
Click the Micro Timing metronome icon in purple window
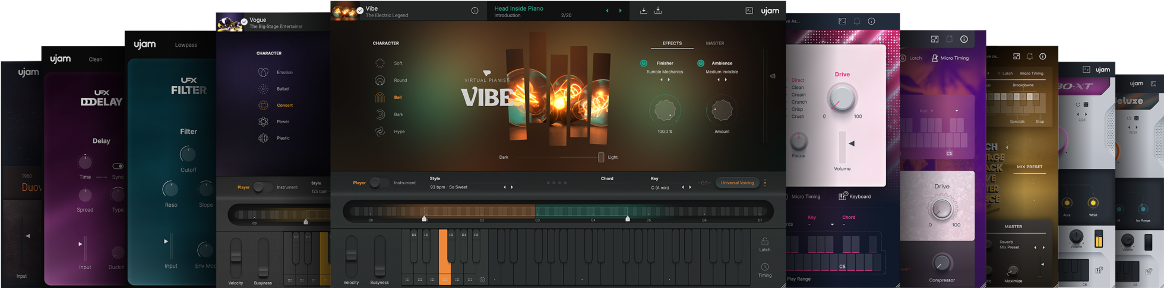coord(935,58)
